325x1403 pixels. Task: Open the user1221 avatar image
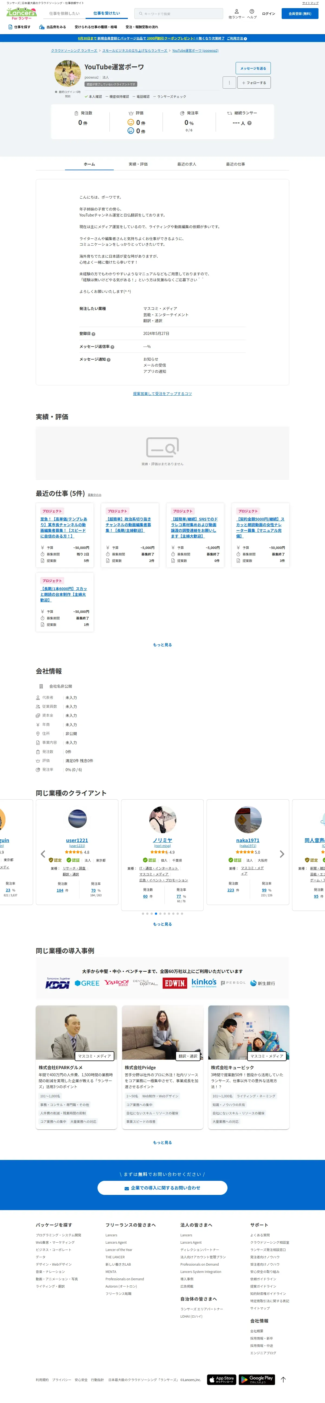click(x=77, y=819)
